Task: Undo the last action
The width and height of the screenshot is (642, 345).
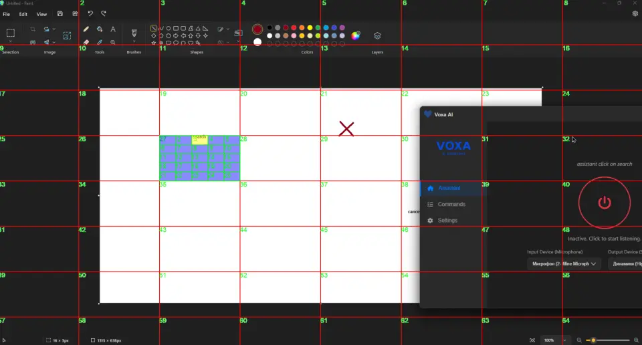Action: point(90,13)
